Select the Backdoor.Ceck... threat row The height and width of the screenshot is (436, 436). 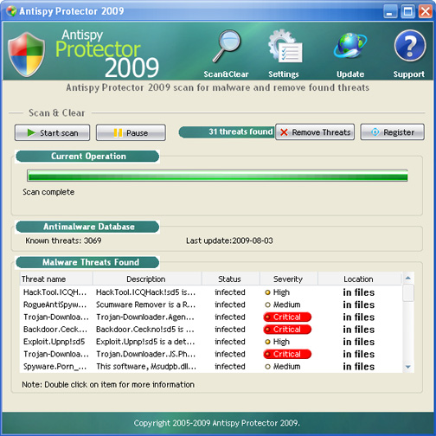tap(211, 330)
